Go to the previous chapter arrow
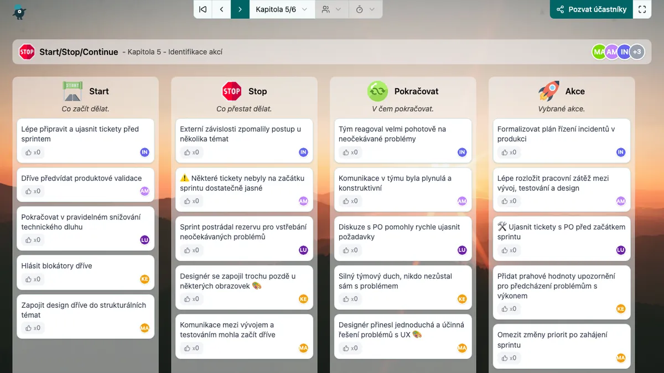This screenshot has height=373, width=664. coord(221,9)
